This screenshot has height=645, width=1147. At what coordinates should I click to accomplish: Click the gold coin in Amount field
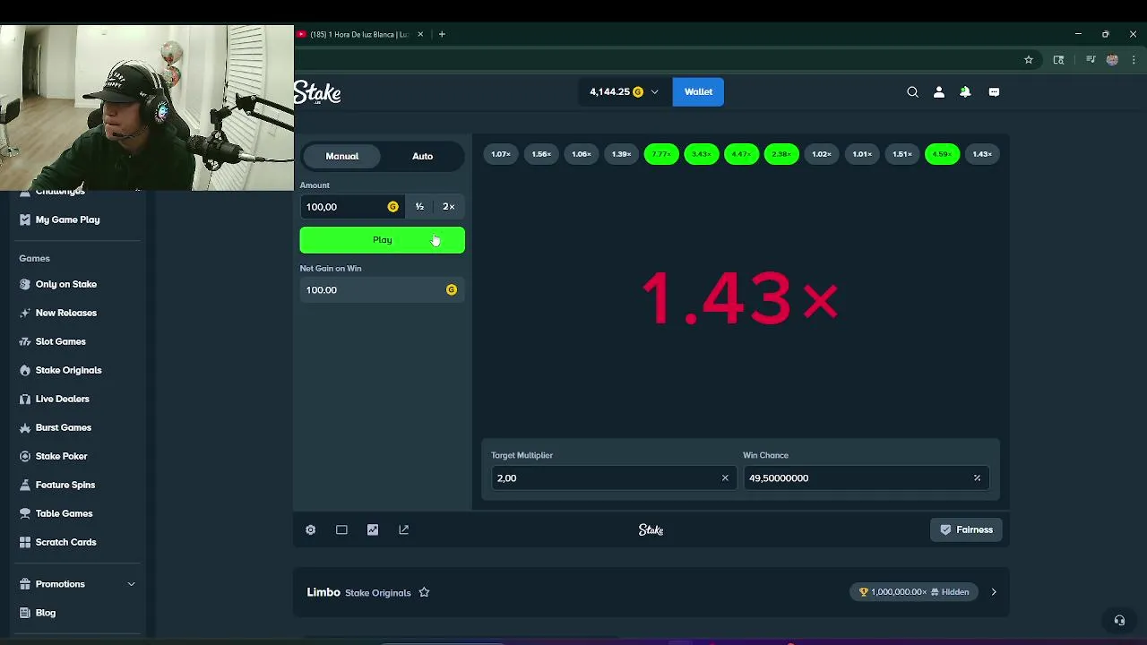click(392, 207)
